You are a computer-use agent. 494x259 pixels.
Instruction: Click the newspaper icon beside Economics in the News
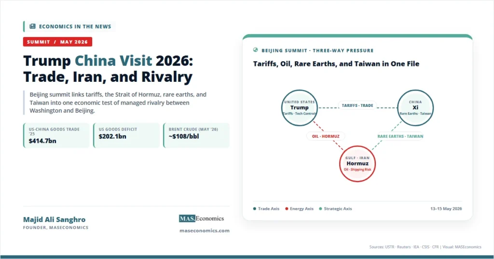[32, 26]
